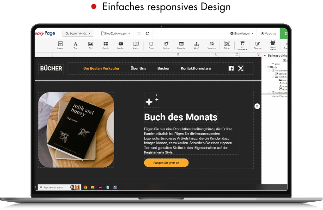
Task: Click the undo arrow icon
Action: click(x=139, y=33)
